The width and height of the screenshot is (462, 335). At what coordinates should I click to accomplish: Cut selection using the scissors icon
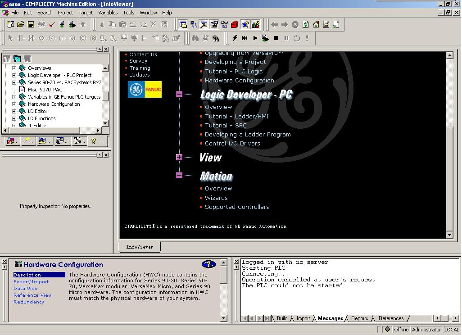102,24
